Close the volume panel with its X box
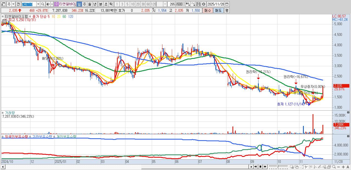Image resolution: width=351 pixels, height=170 pixels. (x=348, y=112)
